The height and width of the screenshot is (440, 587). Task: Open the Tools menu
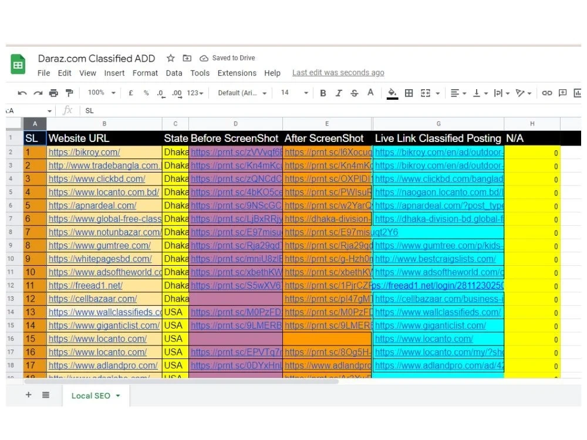(x=200, y=73)
